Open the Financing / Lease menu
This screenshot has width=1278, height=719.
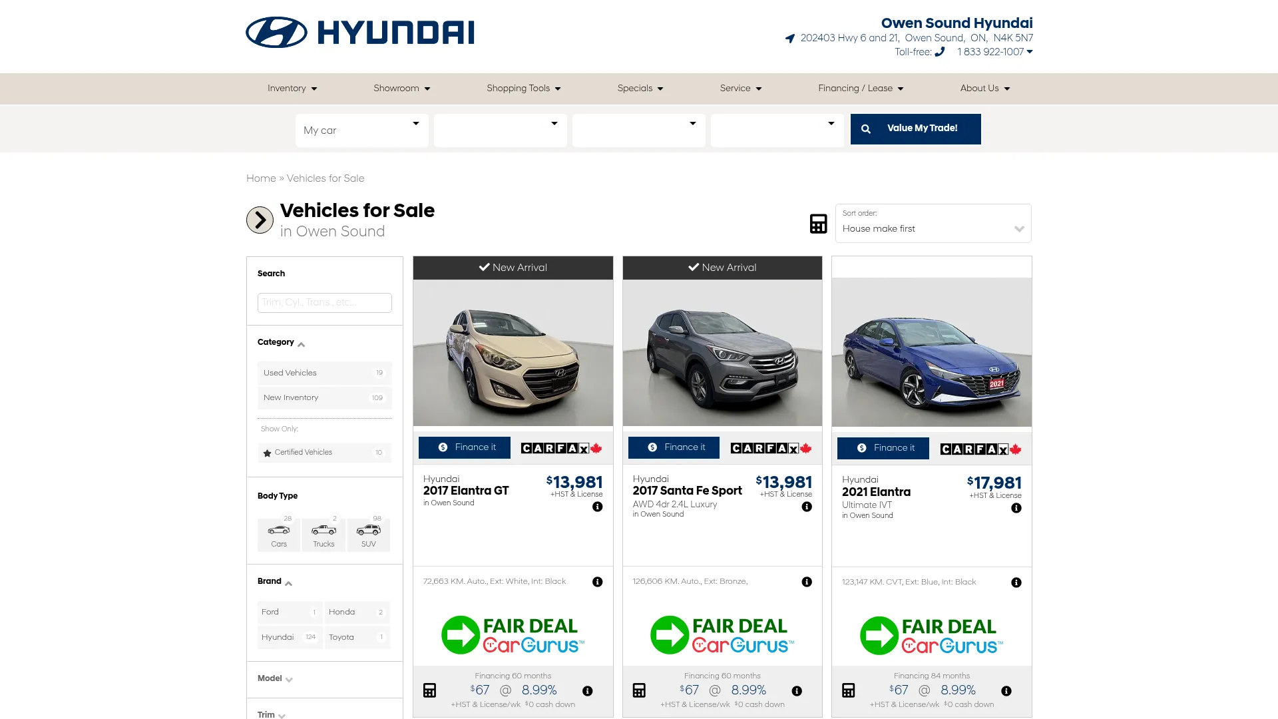[x=861, y=89]
